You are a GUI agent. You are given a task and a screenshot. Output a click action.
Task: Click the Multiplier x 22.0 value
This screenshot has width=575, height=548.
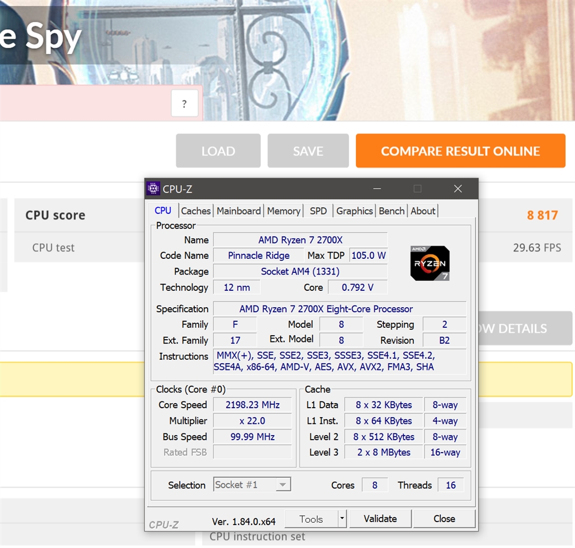(x=252, y=421)
